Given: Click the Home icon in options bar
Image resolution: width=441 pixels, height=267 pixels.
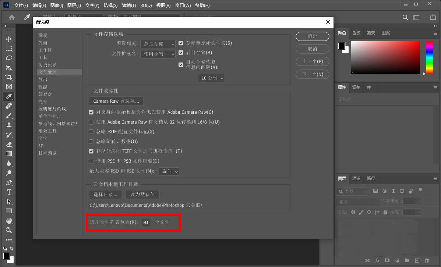Looking at the screenshot, I should (11, 17).
